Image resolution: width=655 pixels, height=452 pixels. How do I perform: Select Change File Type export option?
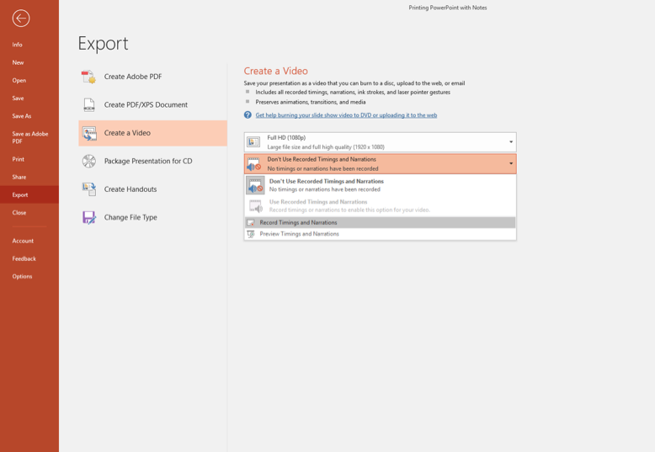pyautogui.click(x=153, y=218)
